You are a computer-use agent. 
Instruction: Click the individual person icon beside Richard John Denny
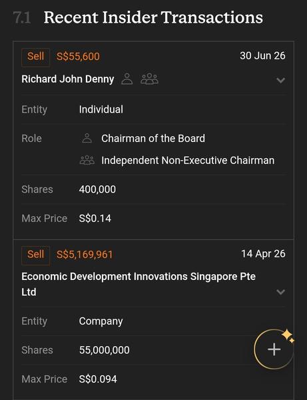(x=127, y=79)
